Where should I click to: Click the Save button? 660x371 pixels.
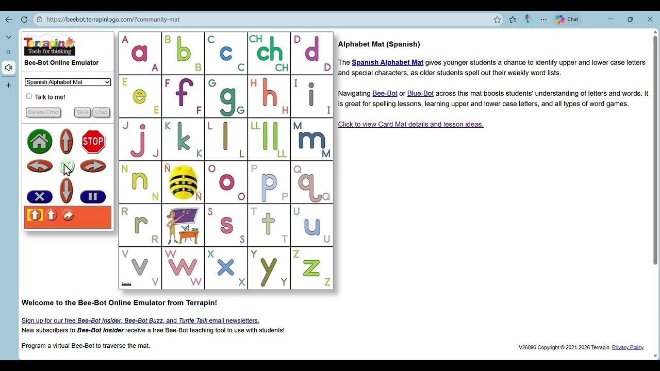tap(82, 112)
